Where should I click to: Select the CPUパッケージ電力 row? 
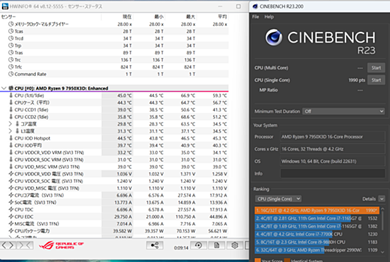pos(114,231)
